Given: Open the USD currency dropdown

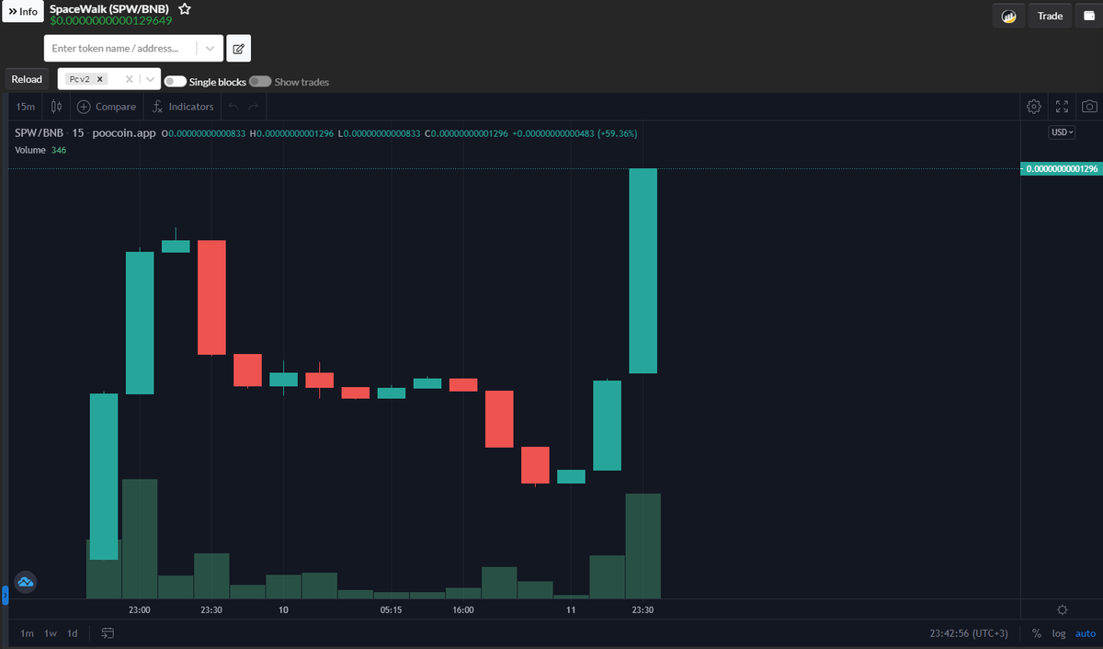Looking at the screenshot, I should [1063, 132].
